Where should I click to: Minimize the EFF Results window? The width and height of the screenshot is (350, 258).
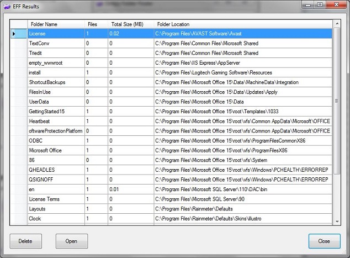pyautogui.click(x=309, y=4)
